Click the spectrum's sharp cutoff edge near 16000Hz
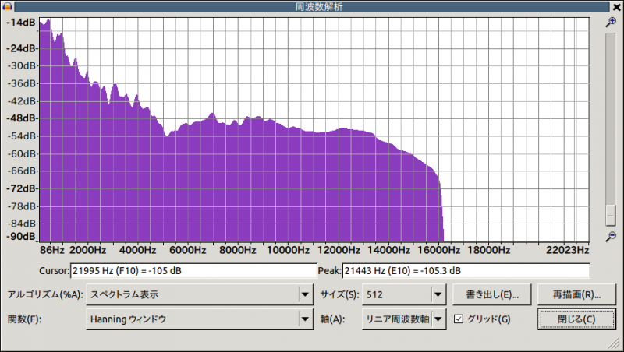Image resolution: width=624 pixels, height=352 pixels. click(441, 210)
